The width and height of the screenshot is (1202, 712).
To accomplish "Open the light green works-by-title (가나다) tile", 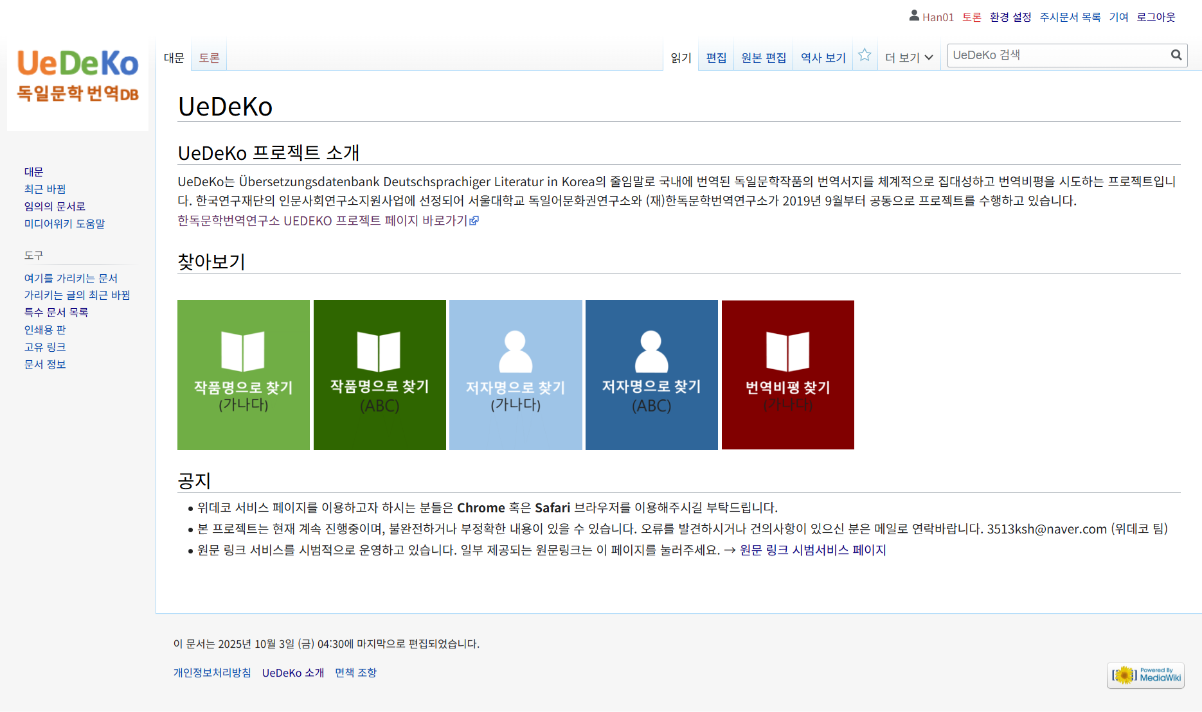I will click(x=244, y=374).
